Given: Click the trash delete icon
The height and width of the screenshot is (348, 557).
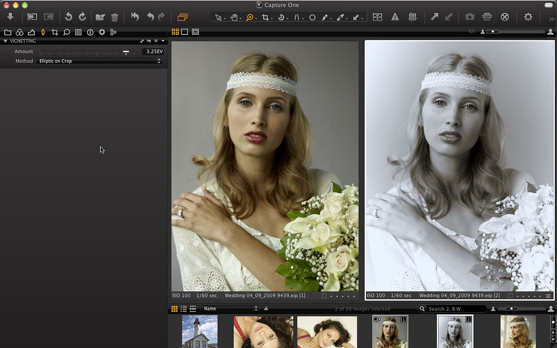Looking at the screenshot, I should click(115, 17).
